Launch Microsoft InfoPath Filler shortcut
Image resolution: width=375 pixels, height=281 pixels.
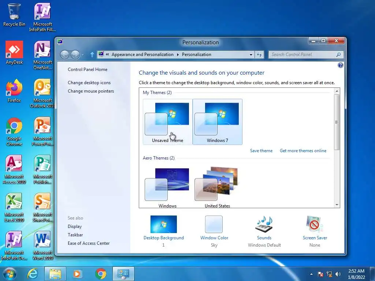42,17
